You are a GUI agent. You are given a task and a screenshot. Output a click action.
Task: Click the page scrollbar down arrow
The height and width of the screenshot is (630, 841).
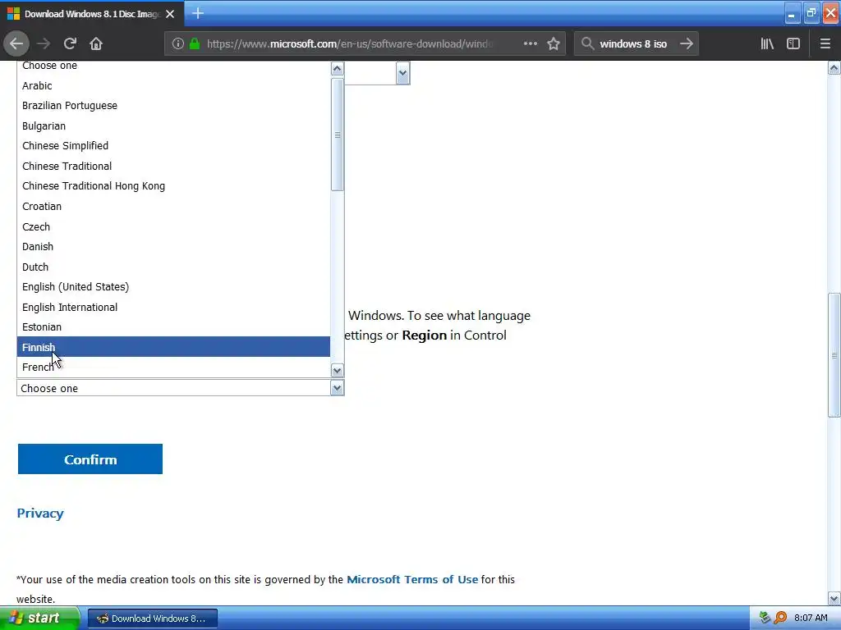[834, 598]
